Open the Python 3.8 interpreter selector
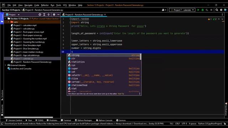Screen dimensions: 228x128 210,124
